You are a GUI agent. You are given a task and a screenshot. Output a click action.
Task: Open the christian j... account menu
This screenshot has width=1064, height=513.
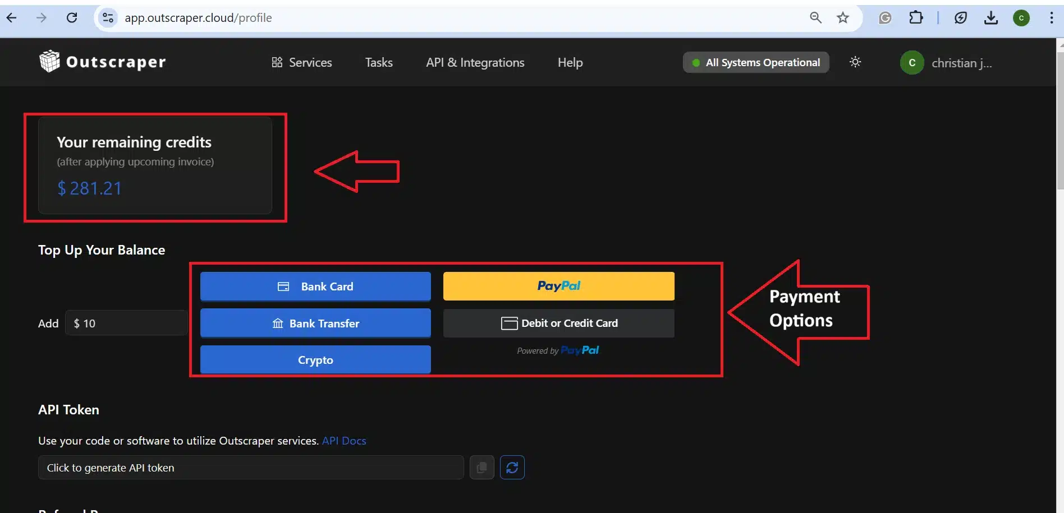tap(946, 63)
